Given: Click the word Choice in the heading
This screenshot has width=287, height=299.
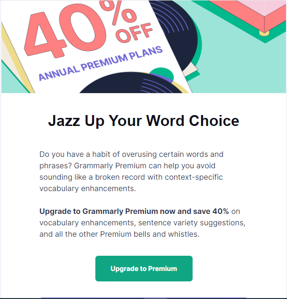Looking at the screenshot, I should (x=214, y=121).
